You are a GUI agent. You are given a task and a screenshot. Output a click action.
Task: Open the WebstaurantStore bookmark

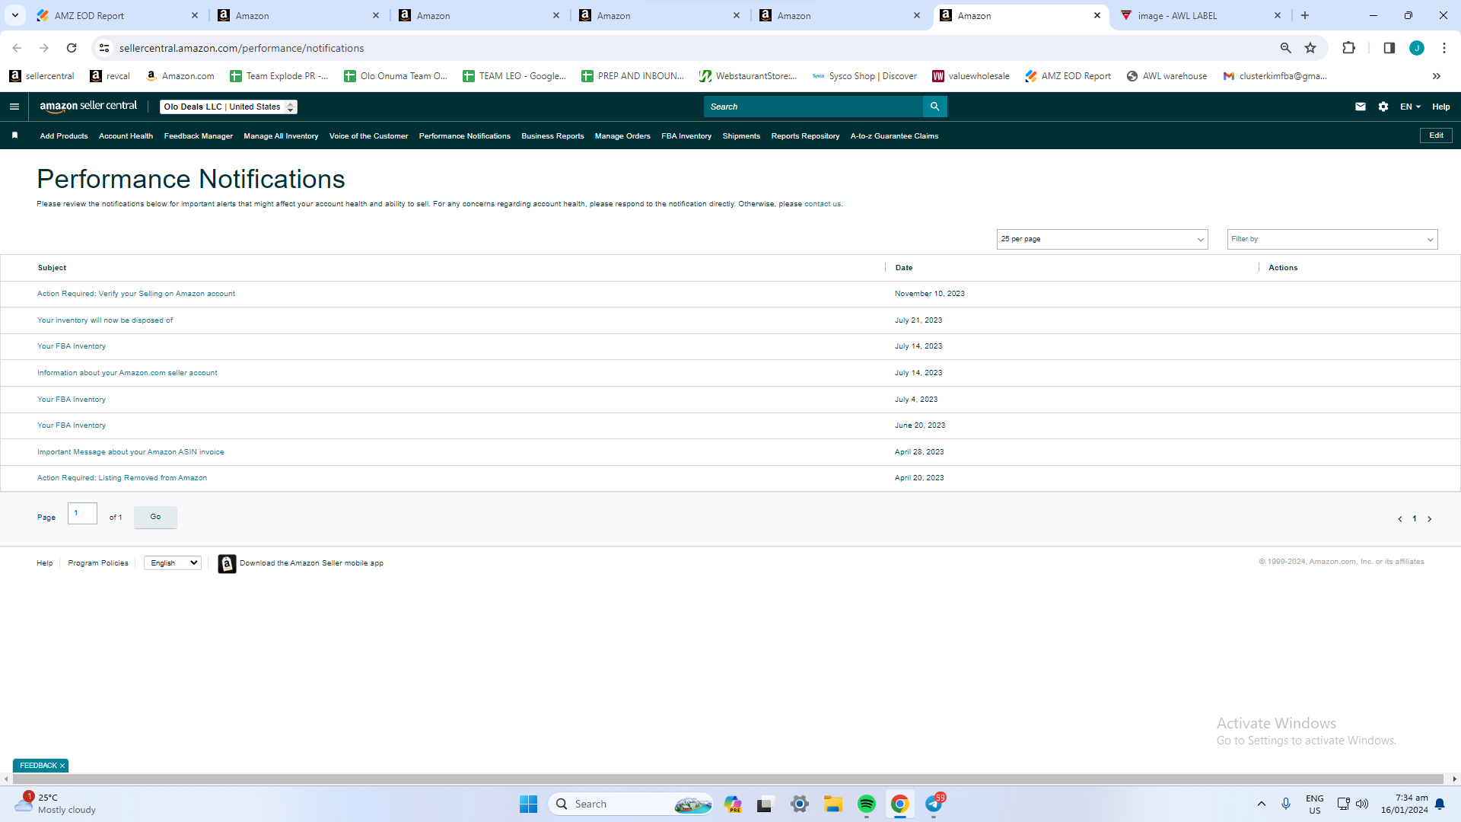[x=748, y=76]
